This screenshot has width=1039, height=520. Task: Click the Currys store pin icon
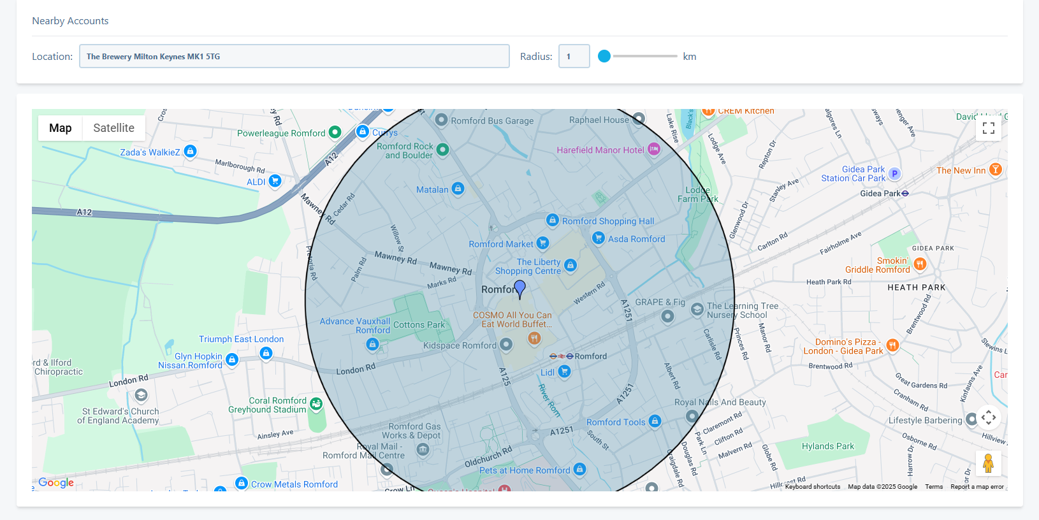click(363, 131)
